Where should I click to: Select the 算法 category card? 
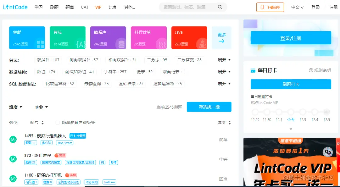(x=67, y=38)
